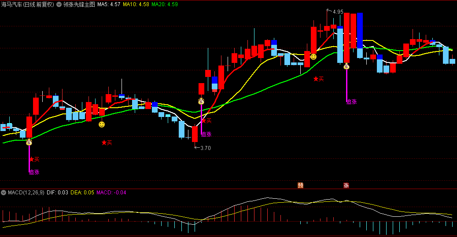Screen dimensions: 457x237
Task: Click the 3.70 low price label
Action: [x=206, y=148]
